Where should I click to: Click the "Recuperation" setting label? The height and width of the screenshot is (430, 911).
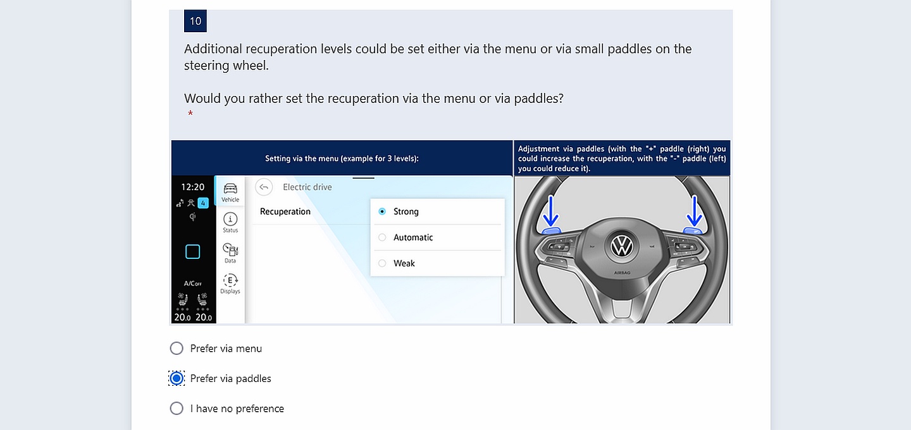(285, 212)
